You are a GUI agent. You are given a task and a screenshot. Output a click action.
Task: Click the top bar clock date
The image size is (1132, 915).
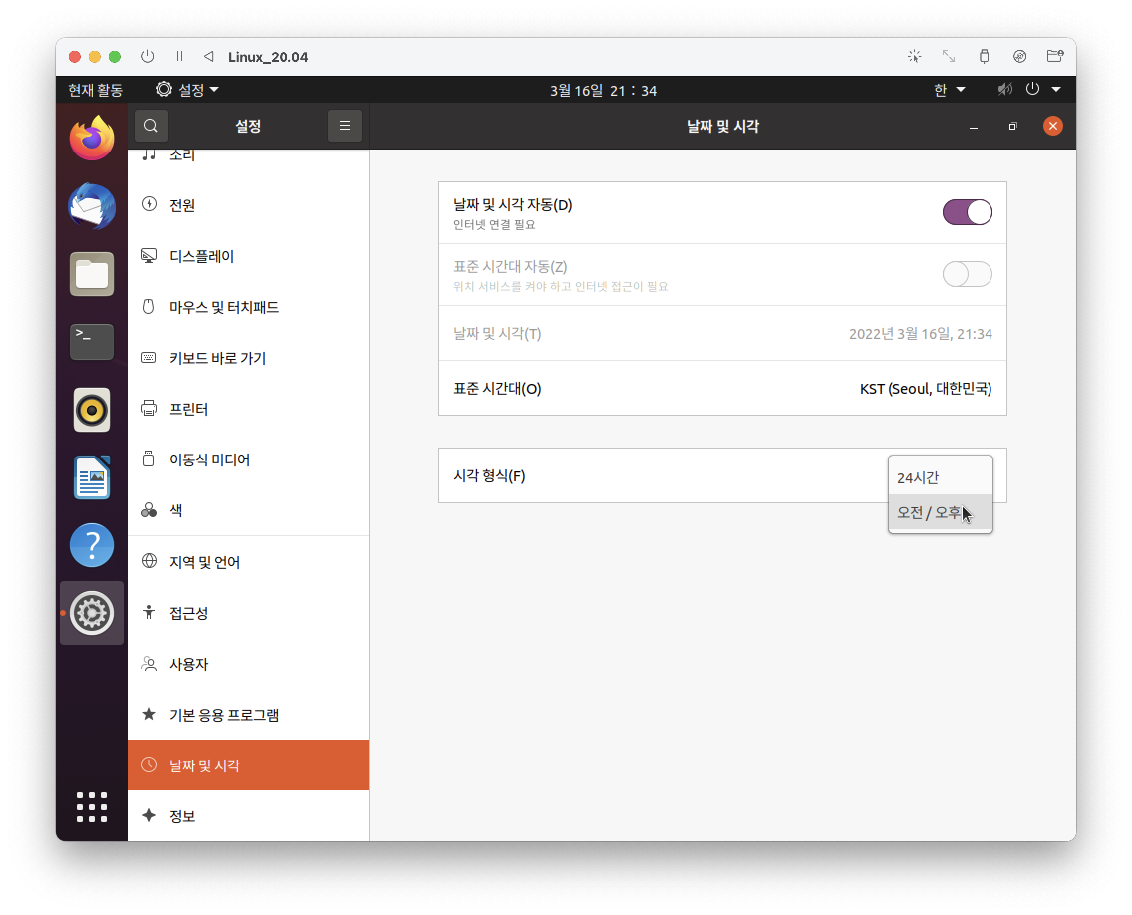603,90
